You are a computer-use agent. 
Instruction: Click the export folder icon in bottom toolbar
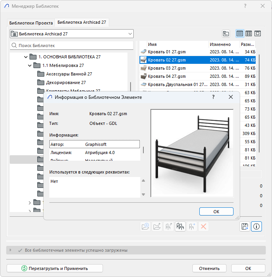pyautogui.click(x=157, y=226)
